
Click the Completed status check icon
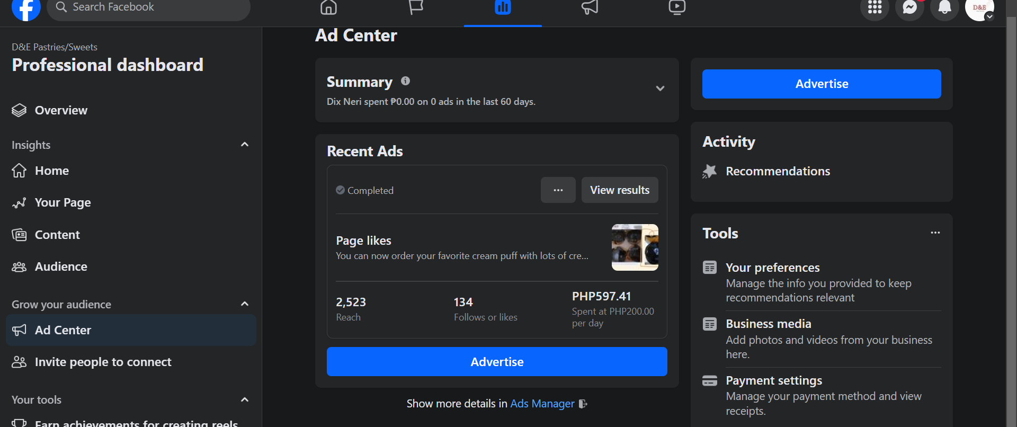coord(340,190)
